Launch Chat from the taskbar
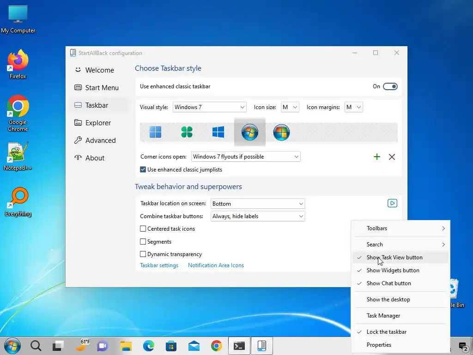This screenshot has height=355, width=473. pyautogui.click(x=103, y=346)
